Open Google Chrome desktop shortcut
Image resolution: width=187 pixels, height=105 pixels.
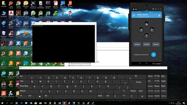tap(18, 5)
